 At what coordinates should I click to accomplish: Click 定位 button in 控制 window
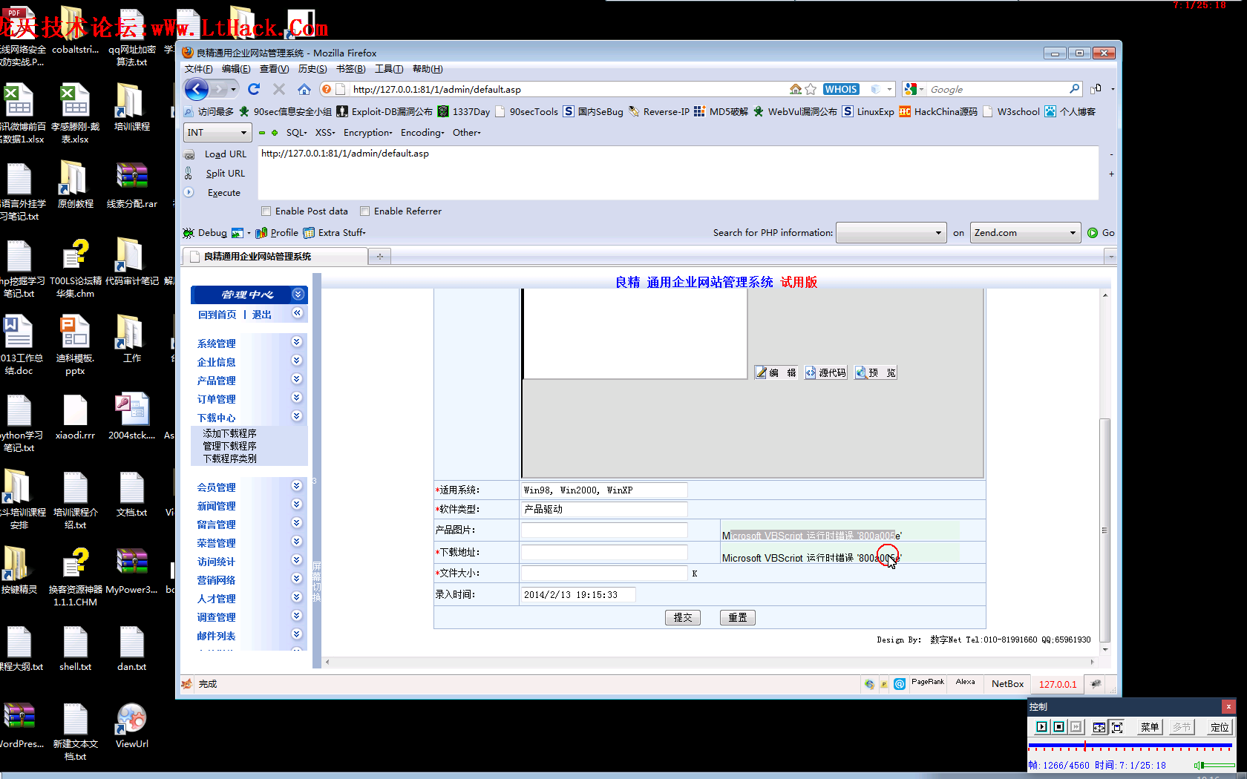coord(1219,727)
